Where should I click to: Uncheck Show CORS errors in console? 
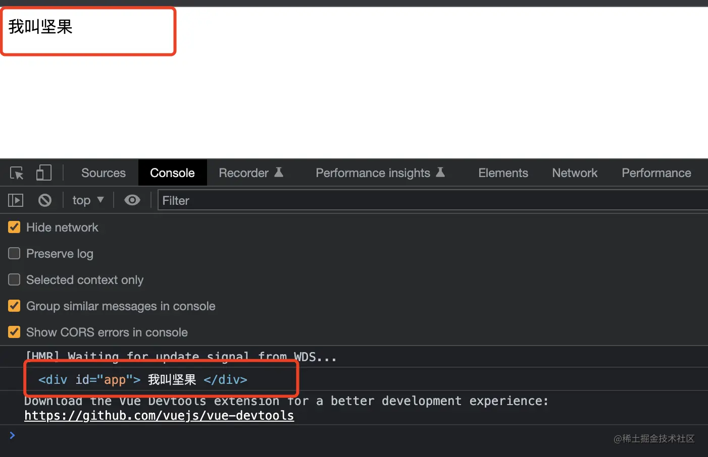(x=14, y=332)
